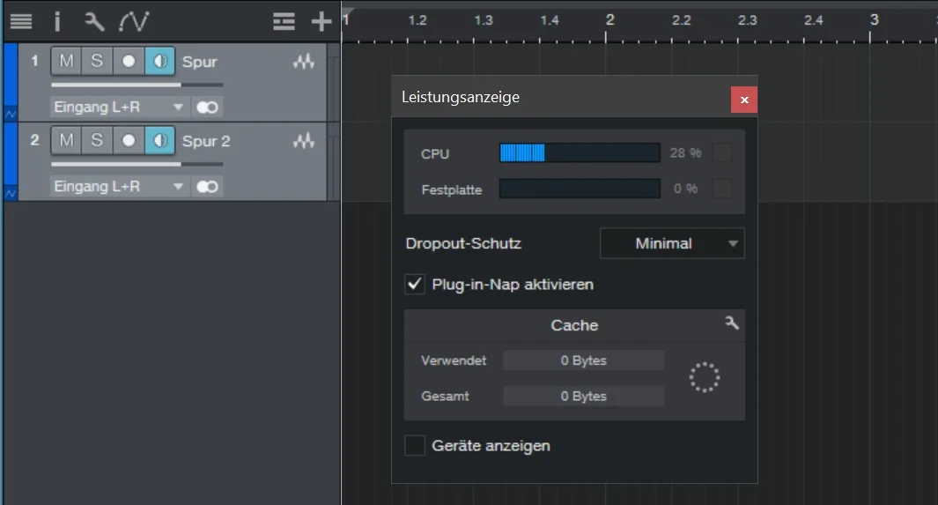Screen dimensions: 938x505
Task: Adjust volume slider of track Spur
Action: pos(137,85)
